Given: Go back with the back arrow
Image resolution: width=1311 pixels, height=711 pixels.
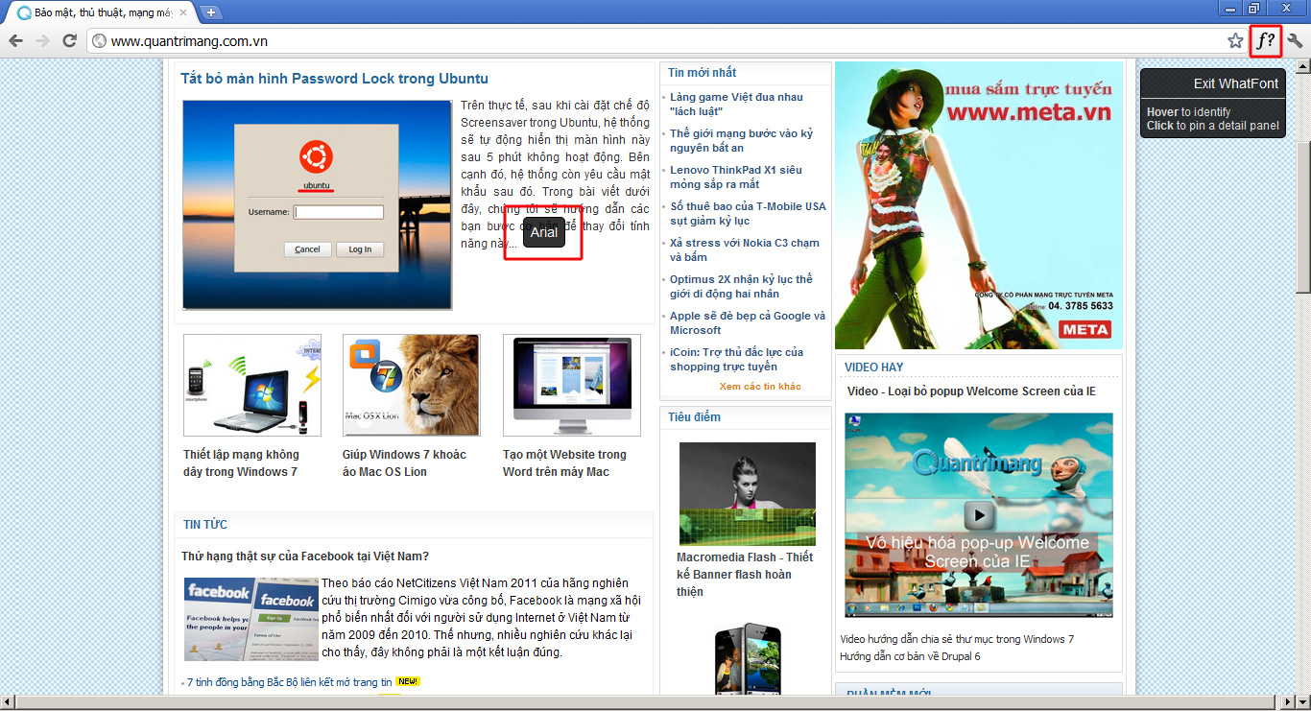Looking at the screenshot, I should click(x=16, y=40).
